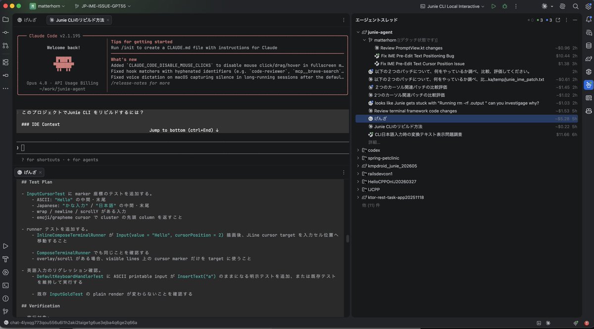594x329 pixels.
Task: Open Database tool window in right stripe
Action: click(x=588, y=45)
